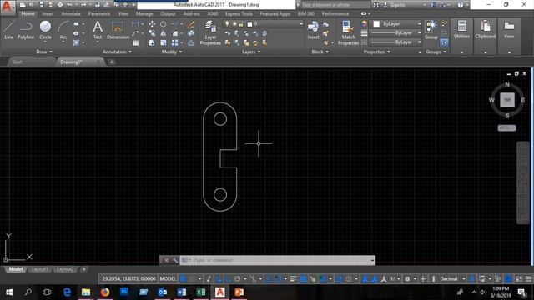534x300 pixels.
Task: Activate the Copy tool in Modify panel
Action: point(152,33)
